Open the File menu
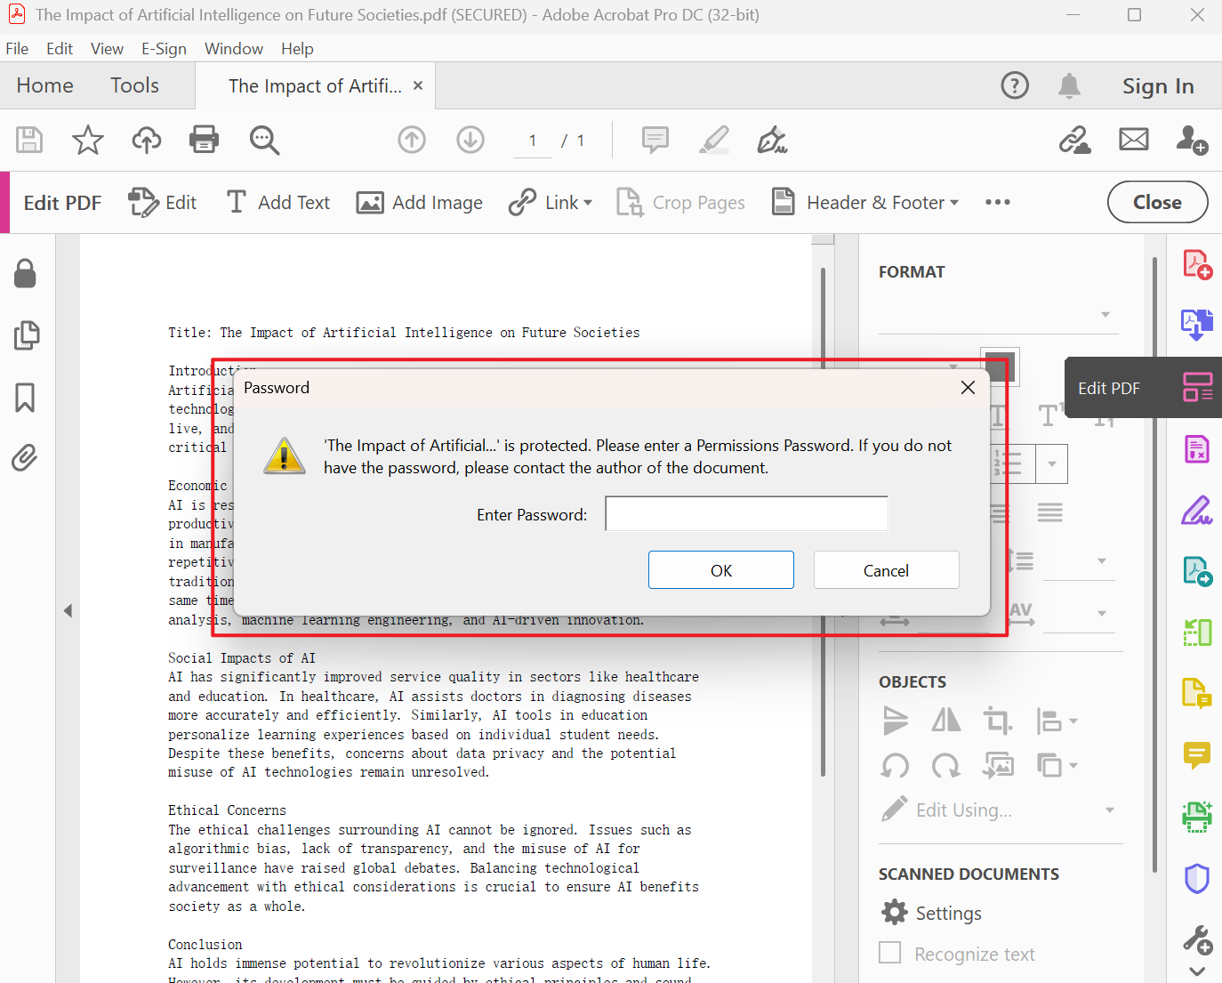 point(17,49)
